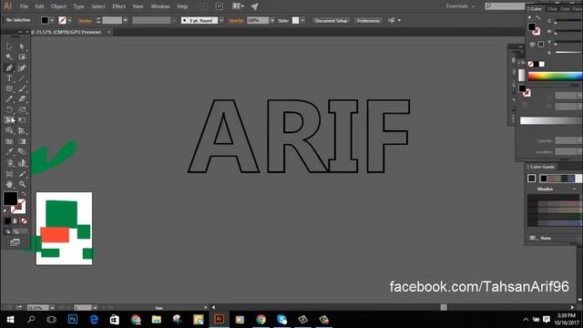Select the Symbol Sprayer tool

click(9, 163)
